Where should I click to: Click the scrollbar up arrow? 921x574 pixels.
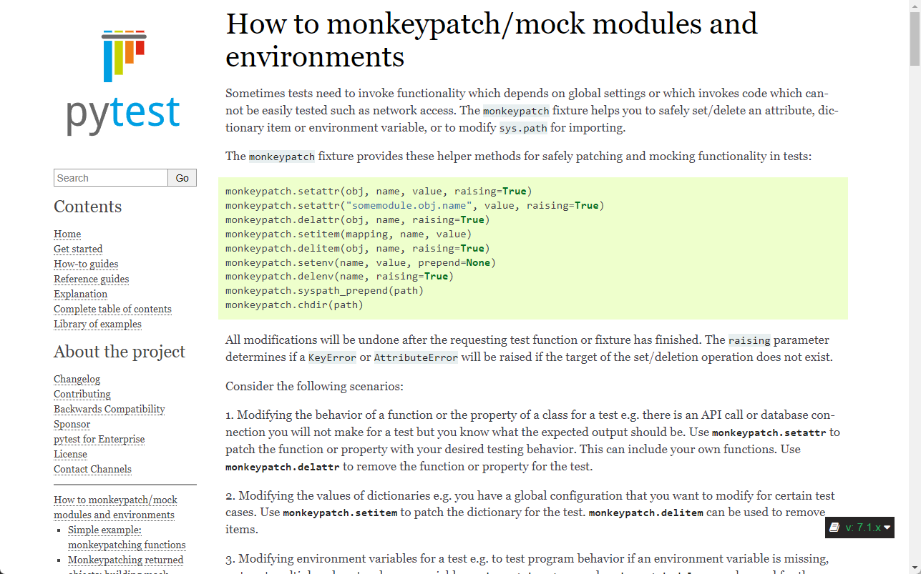[x=915, y=6]
